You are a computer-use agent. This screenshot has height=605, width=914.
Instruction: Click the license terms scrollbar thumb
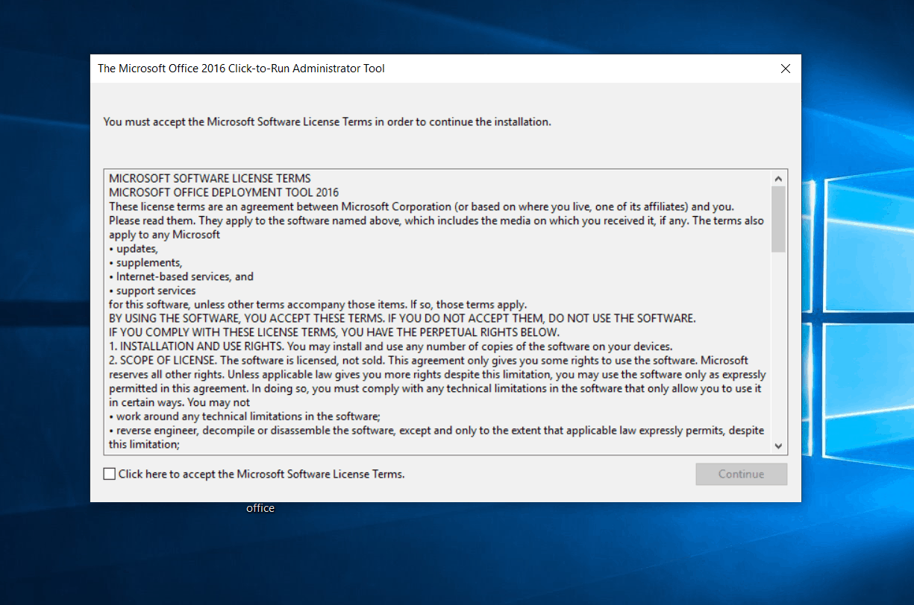pyautogui.click(x=778, y=219)
